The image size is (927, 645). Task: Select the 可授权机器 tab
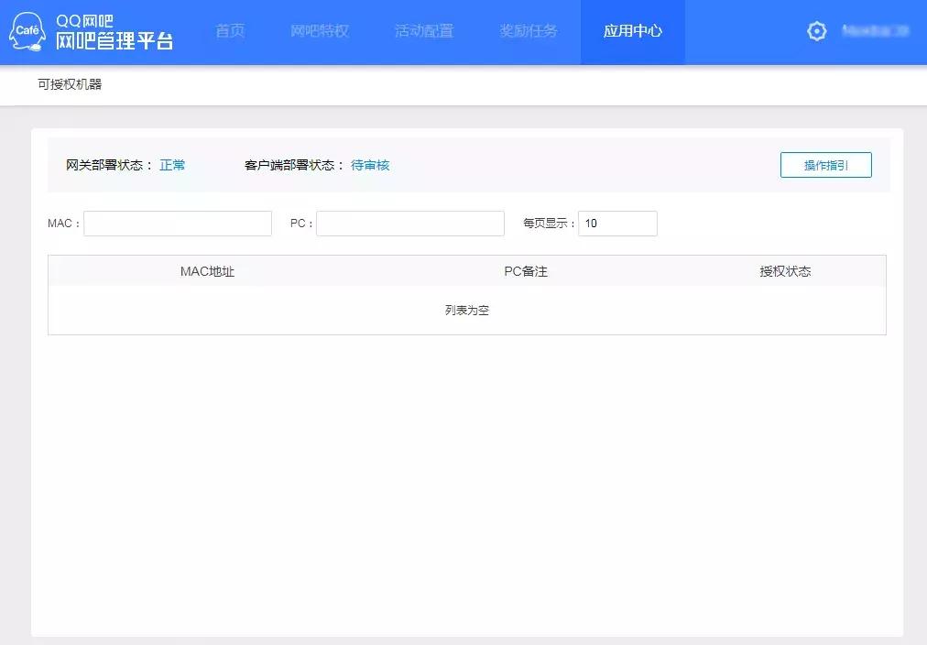(69, 84)
